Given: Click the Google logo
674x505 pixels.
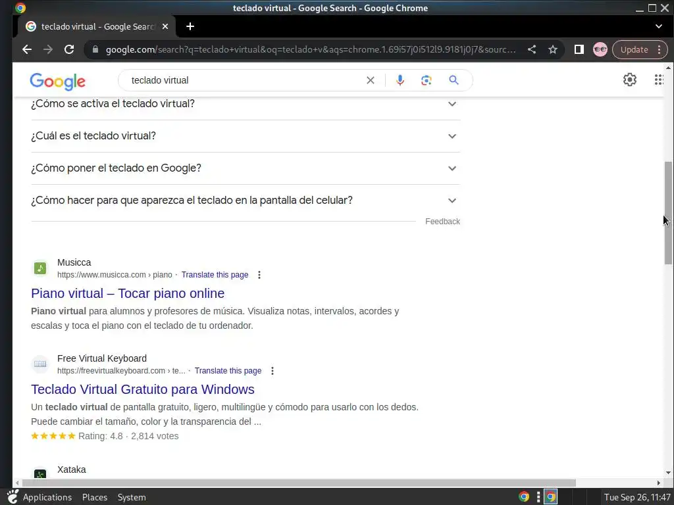Looking at the screenshot, I should tap(58, 81).
